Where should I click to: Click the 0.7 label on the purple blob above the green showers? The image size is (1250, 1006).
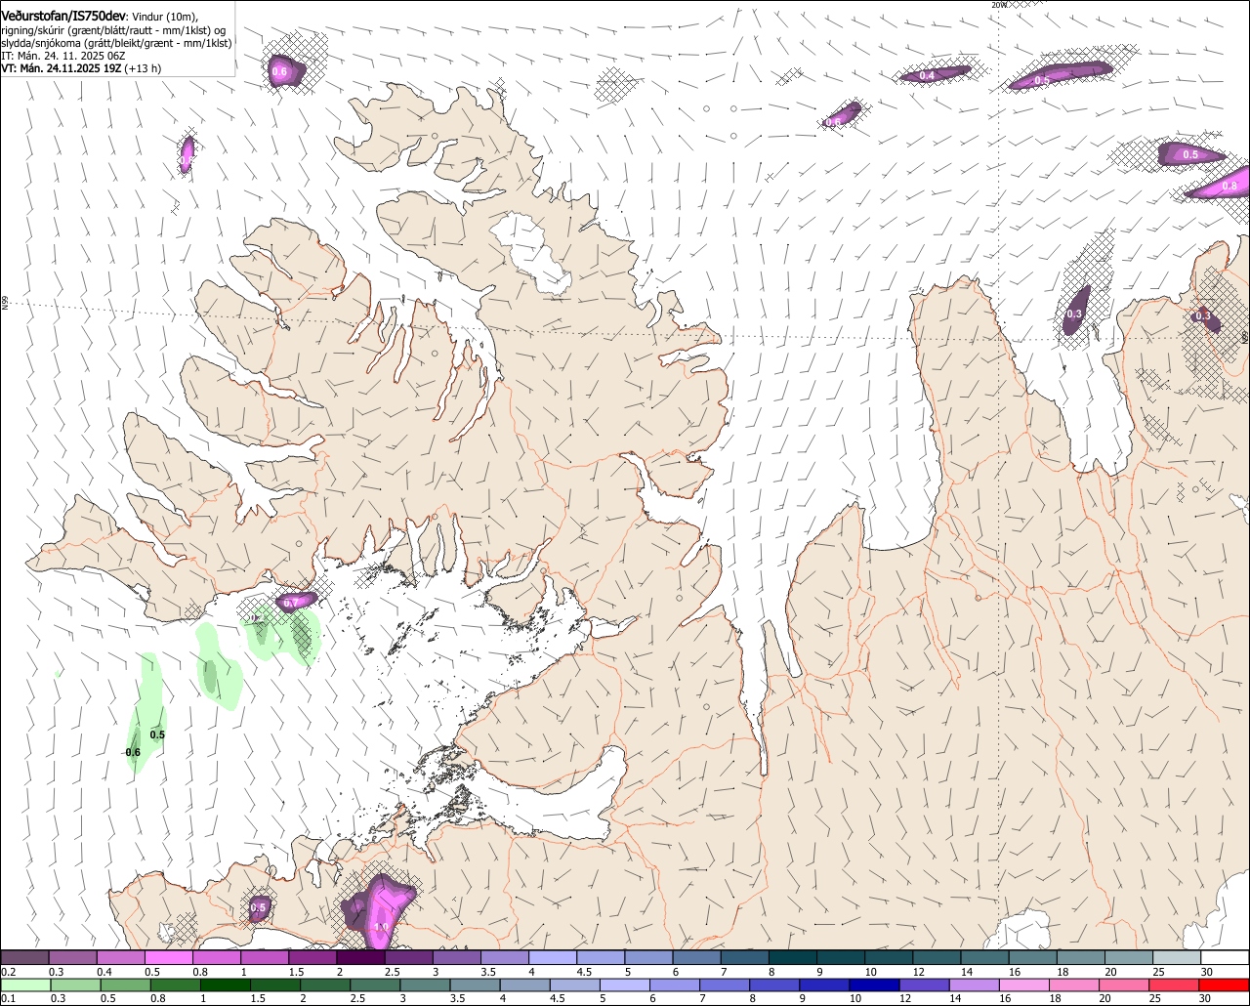coord(291,604)
